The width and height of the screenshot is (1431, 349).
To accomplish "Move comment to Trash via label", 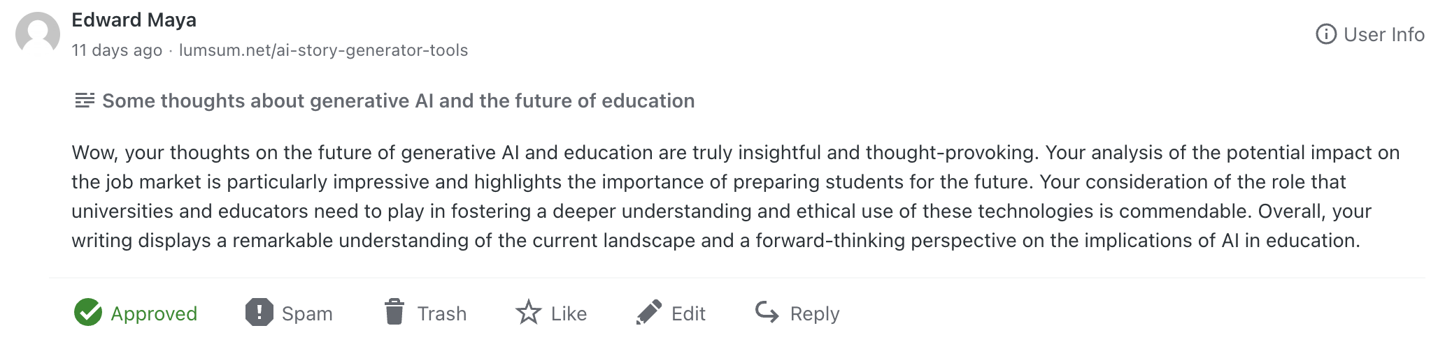I will pos(442,314).
